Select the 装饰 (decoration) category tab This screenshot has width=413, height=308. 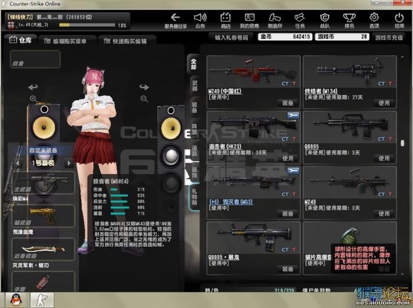(x=194, y=172)
